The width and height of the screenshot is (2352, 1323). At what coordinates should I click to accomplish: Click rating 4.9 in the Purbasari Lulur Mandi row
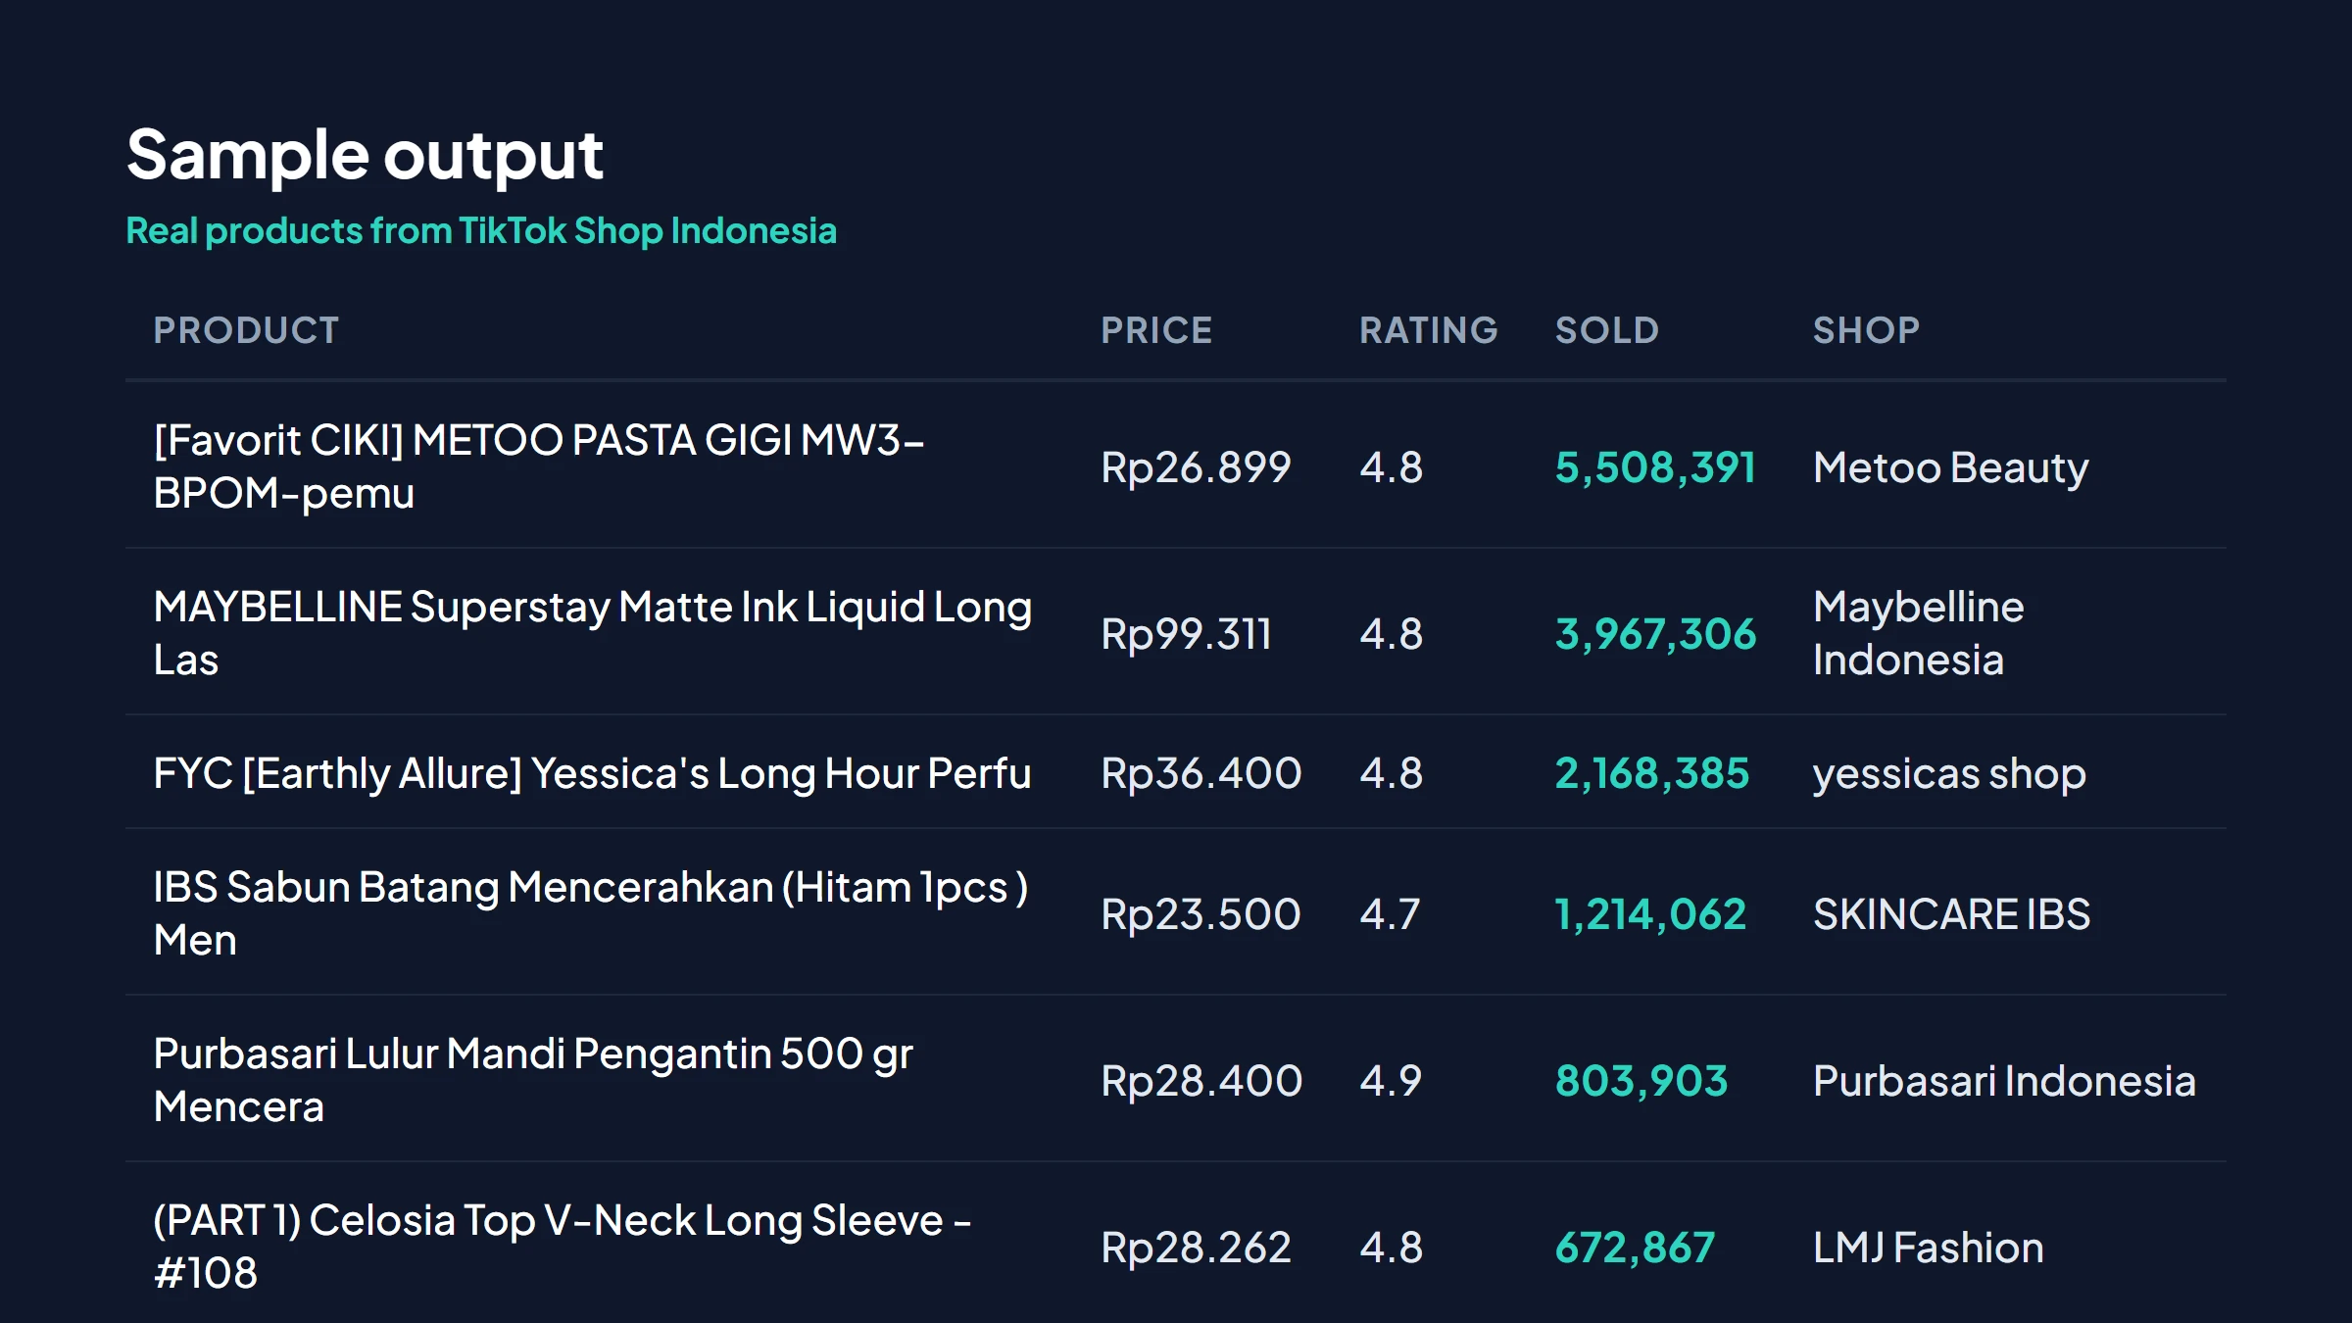click(1390, 1081)
